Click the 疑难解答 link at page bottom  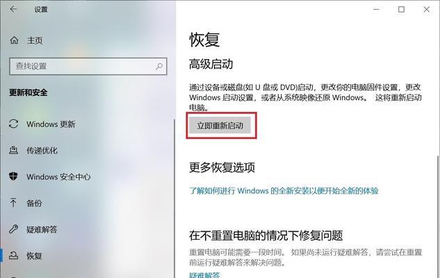pyautogui.click(x=204, y=275)
